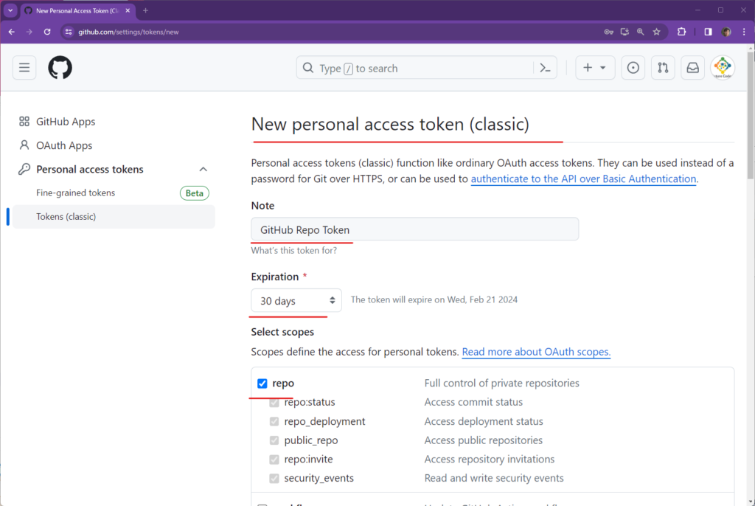Image resolution: width=755 pixels, height=506 pixels.
Task: Click the repo_deployment checkbox
Action: point(274,422)
